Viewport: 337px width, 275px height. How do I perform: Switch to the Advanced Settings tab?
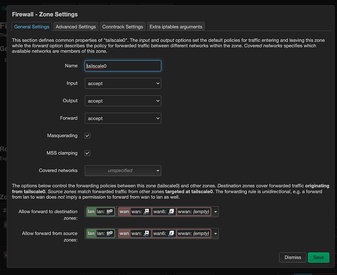coord(77,26)
